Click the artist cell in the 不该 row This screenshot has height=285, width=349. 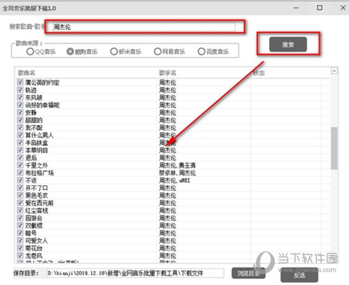[x=174, y=180]
